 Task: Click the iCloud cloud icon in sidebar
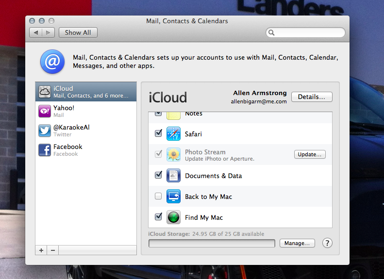coord(45,92)
